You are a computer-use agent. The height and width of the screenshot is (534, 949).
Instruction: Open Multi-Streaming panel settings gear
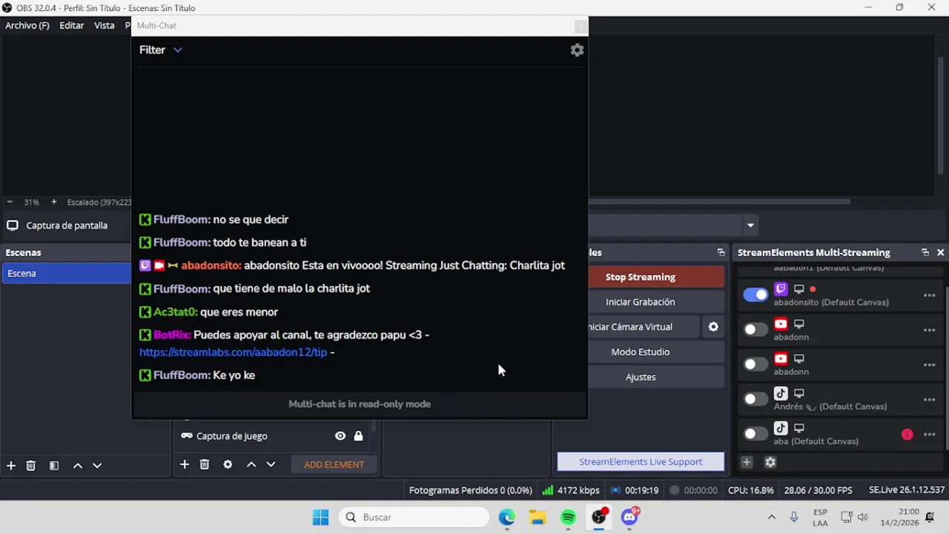click(770, 462)
